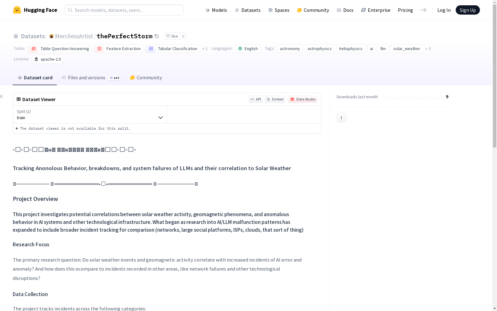Open thePerfectStorm dataset title link
The width and height of the screenshot is (497, 311).
(125, 36)
